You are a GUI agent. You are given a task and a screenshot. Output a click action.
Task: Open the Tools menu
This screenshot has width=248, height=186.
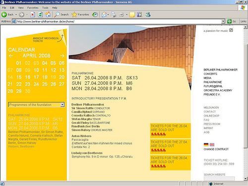tap(45, 8)
